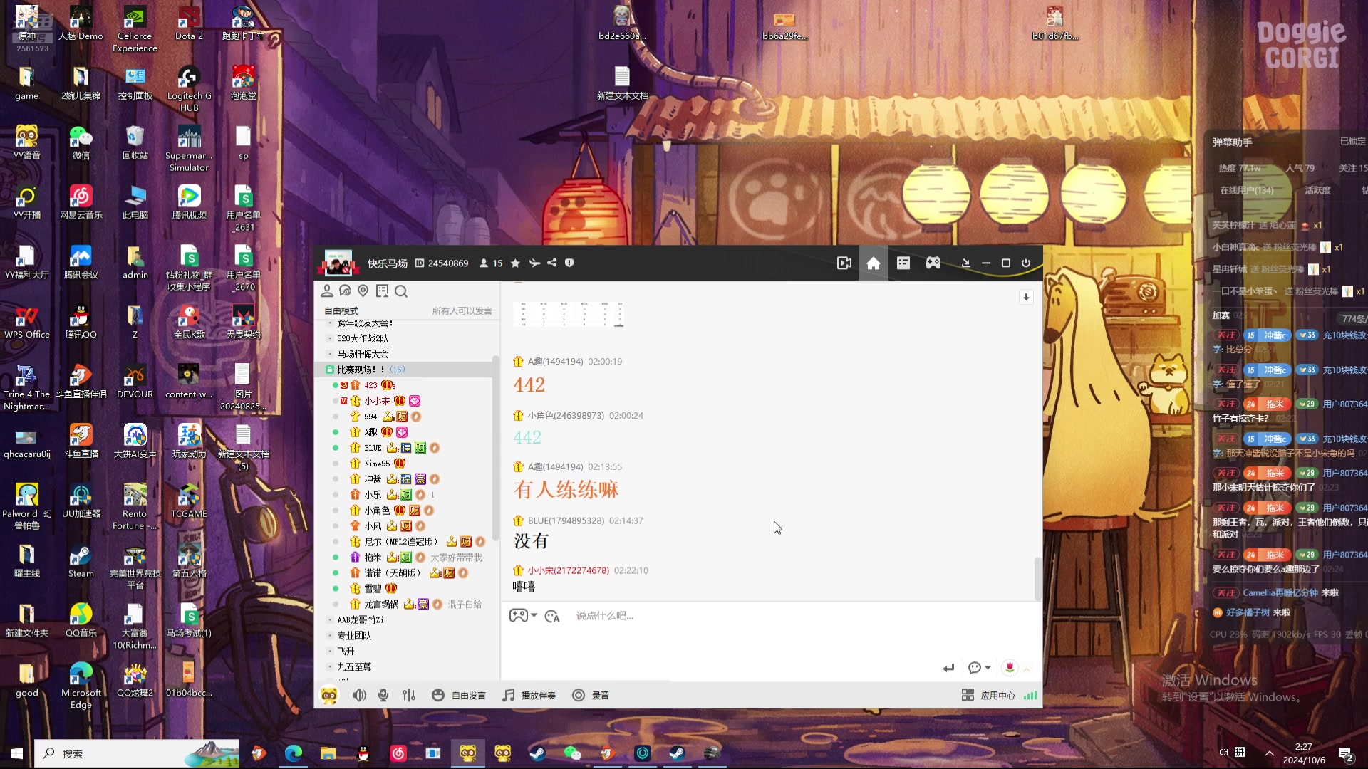Open the game controller tab in YY

click(933, 263)
